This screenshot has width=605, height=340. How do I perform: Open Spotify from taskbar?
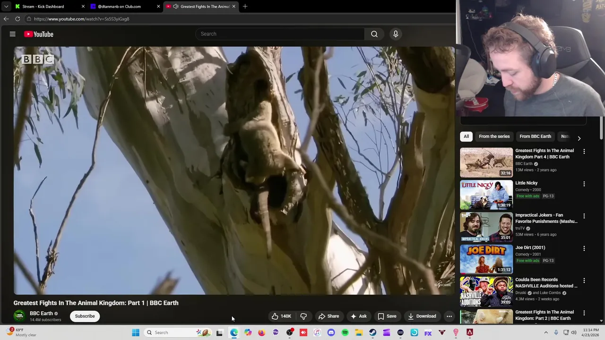[345, 332]
